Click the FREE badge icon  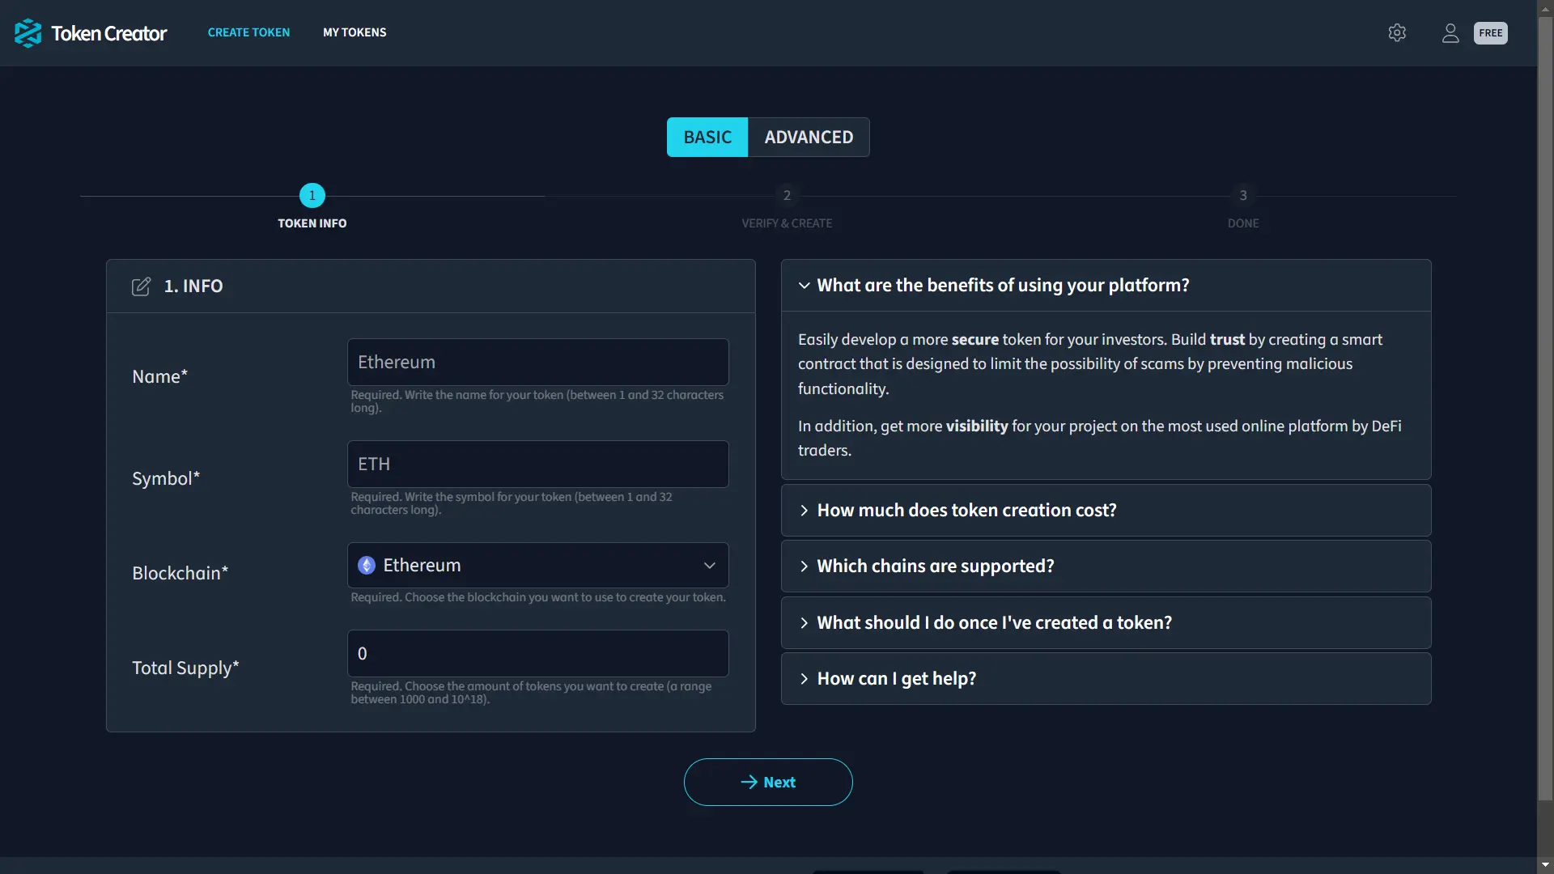coord(1490,32)
